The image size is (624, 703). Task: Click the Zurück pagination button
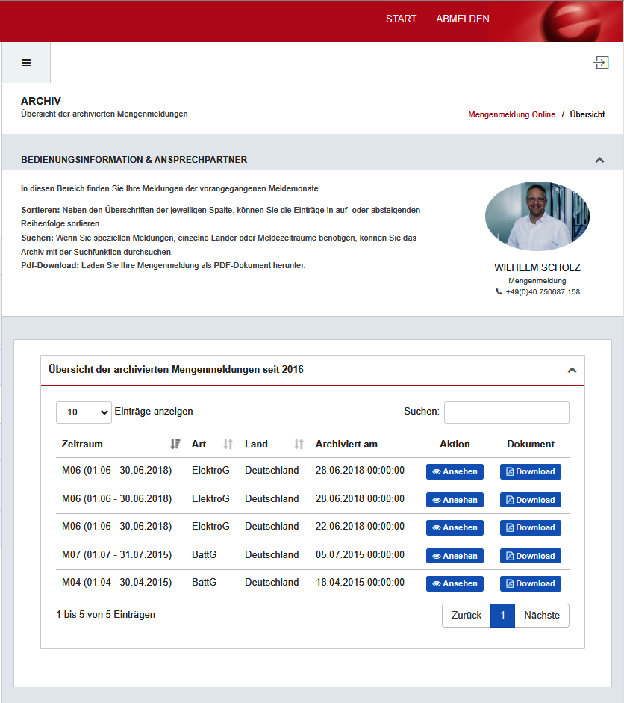click(467, 615)
